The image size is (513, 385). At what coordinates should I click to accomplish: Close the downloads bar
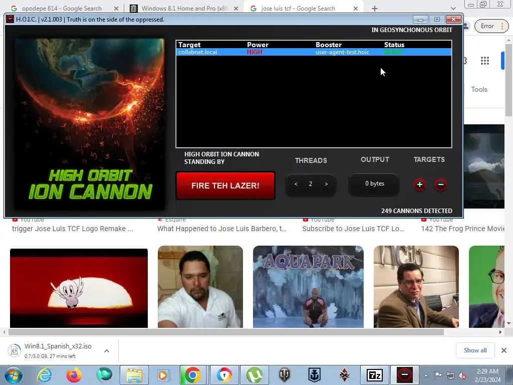[x=504, y=350]
